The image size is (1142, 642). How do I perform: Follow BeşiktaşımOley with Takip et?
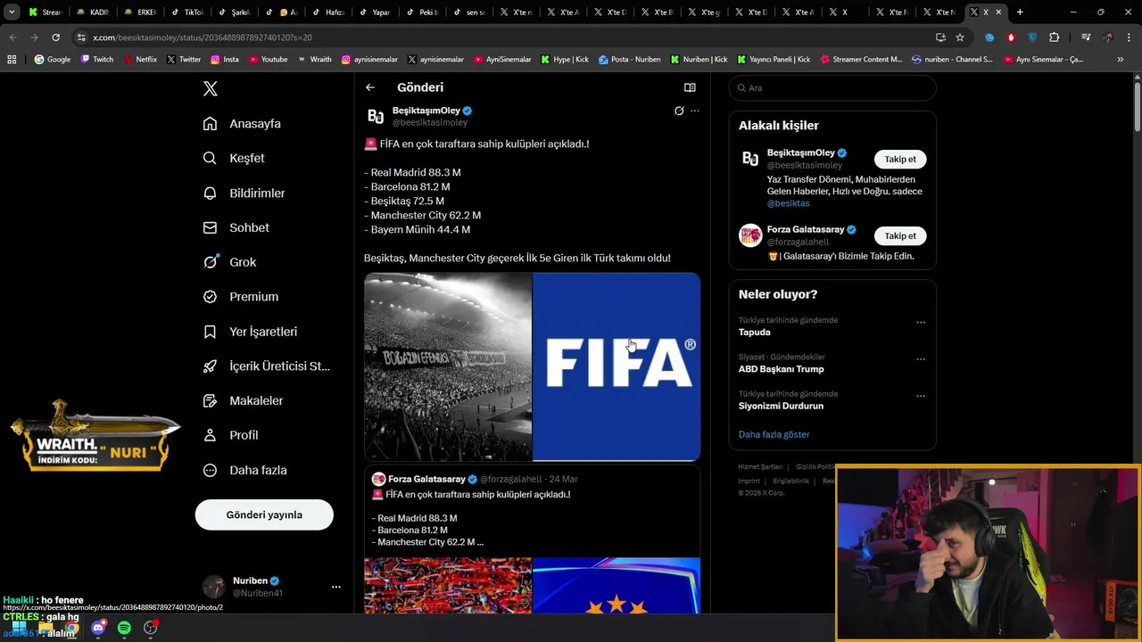click(x=900, y=160)
